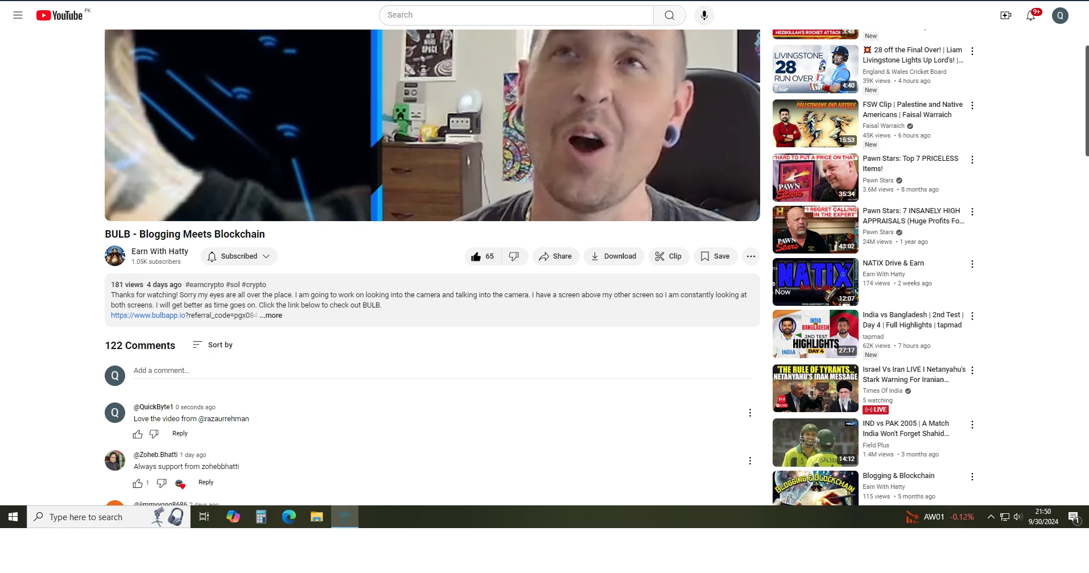
Task: Open options menu for @QuickByte1 comment
Action: tap(750, 413)
